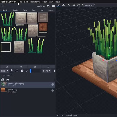The image size is (117, 117).
Task: Open the File menu
Action: (20, 2)
